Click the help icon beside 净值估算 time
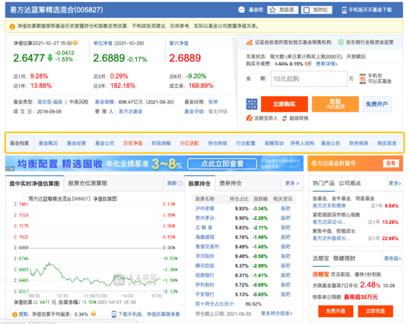 (75, 42)
